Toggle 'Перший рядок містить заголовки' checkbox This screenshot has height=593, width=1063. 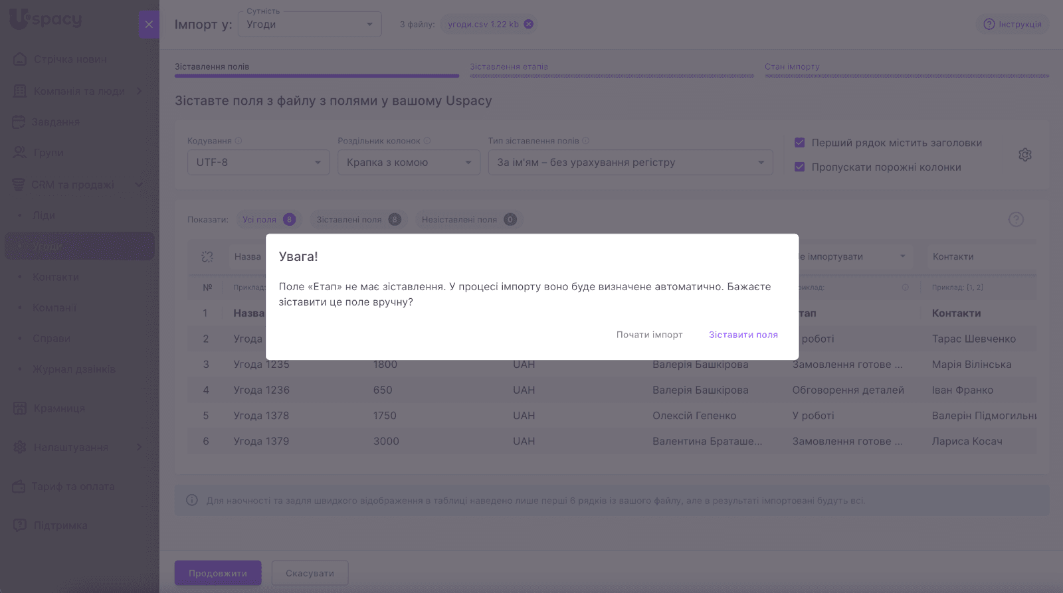coord(800,143)
